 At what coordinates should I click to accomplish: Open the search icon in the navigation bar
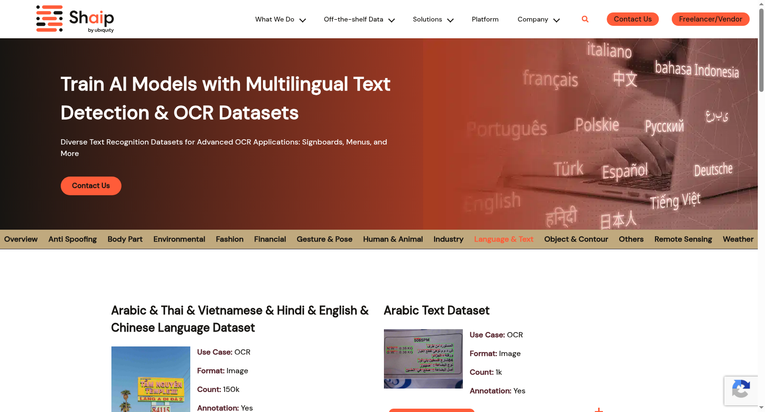pos(585,19)
